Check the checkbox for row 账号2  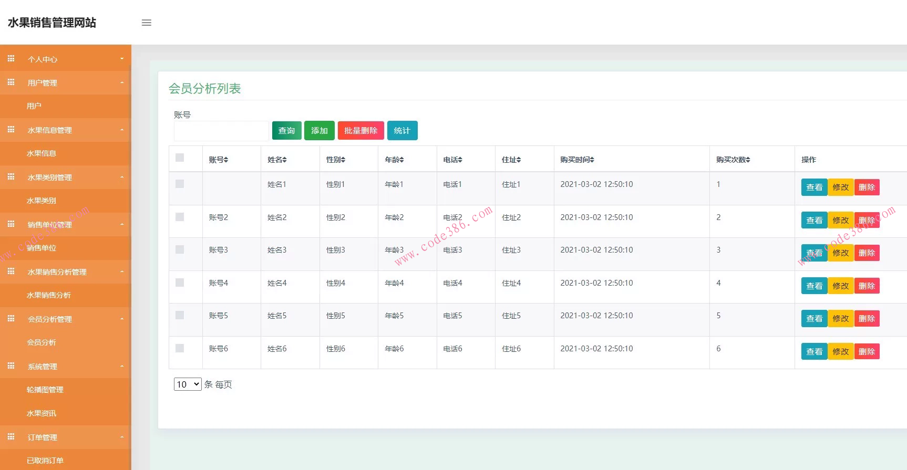[x=180, y=217]
